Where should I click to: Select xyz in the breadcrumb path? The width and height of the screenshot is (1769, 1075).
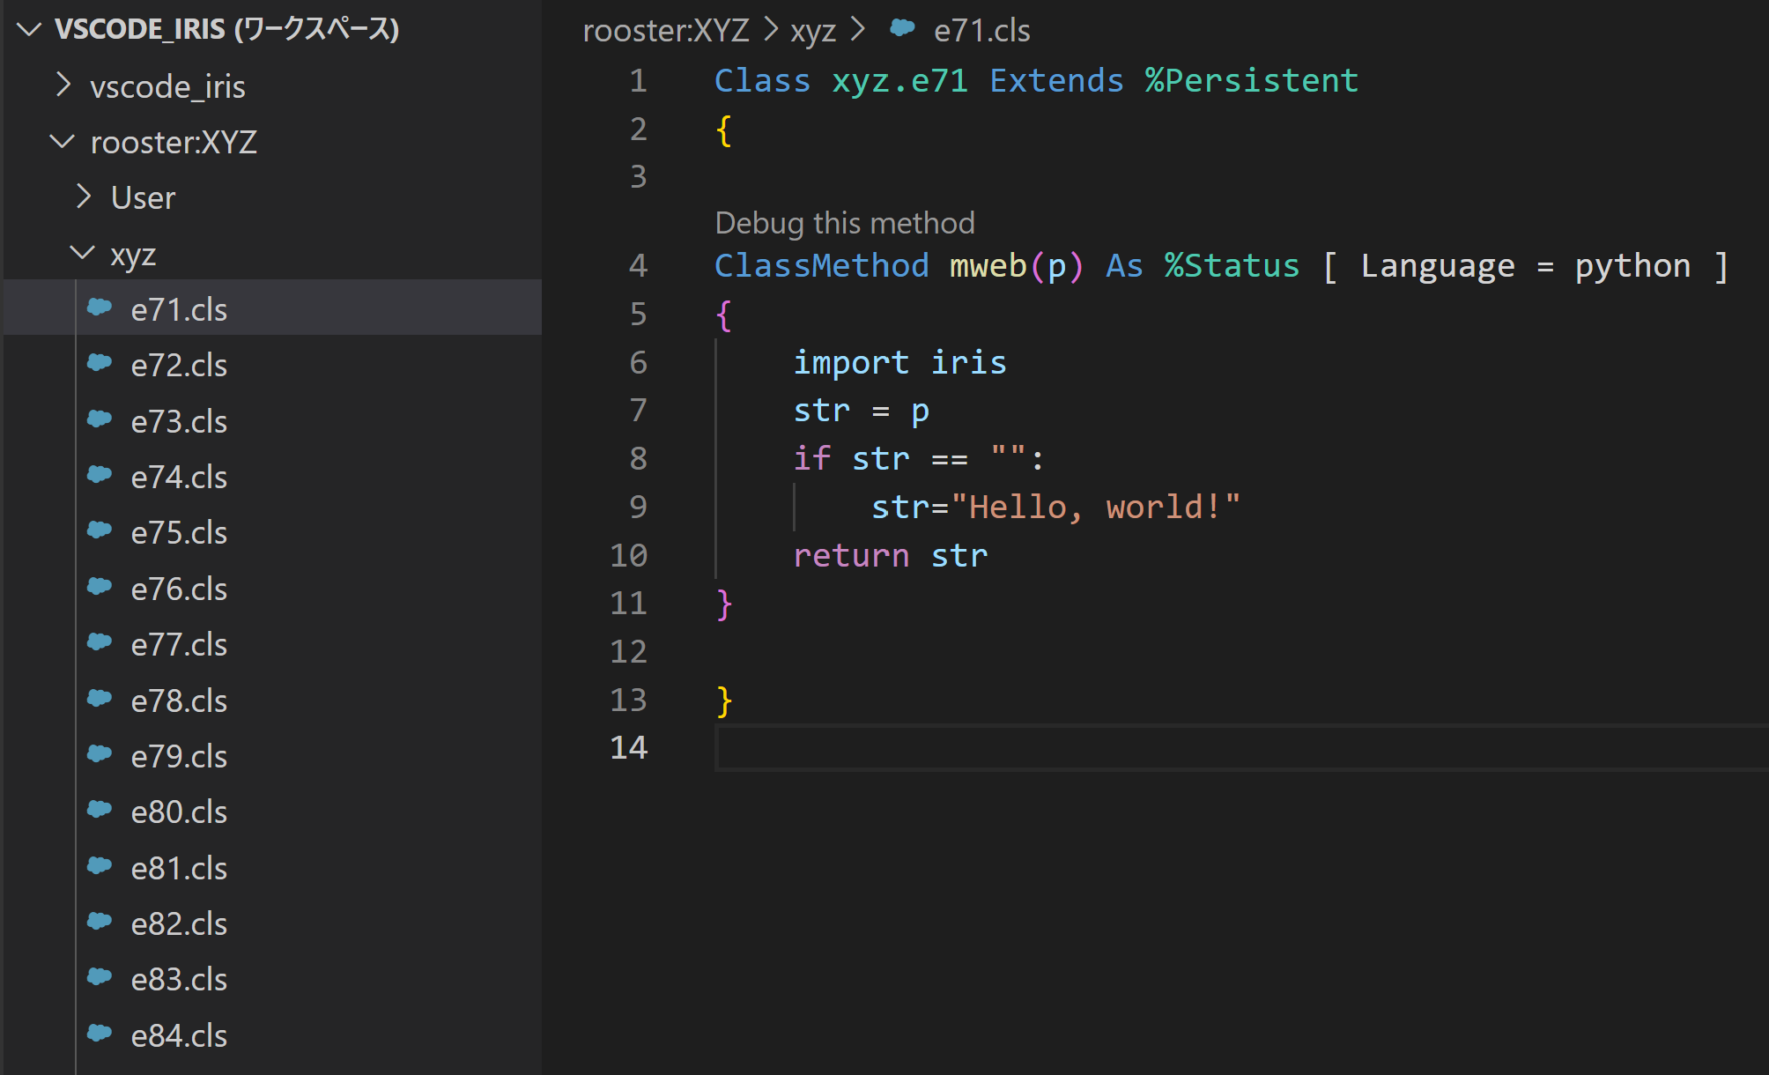click(x=812, y=31)
